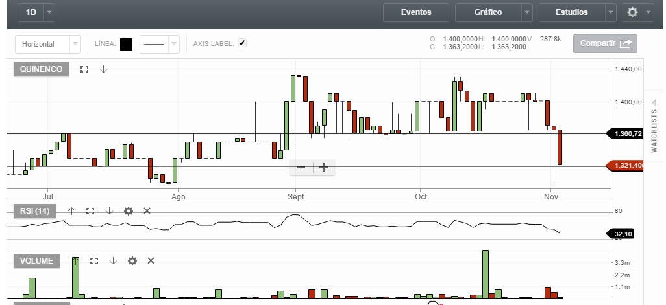Click the Jul label on time axis
Image resolution: width=666 pixels, height=305 pixels.
pyautogui.click(x=48, y=197)
